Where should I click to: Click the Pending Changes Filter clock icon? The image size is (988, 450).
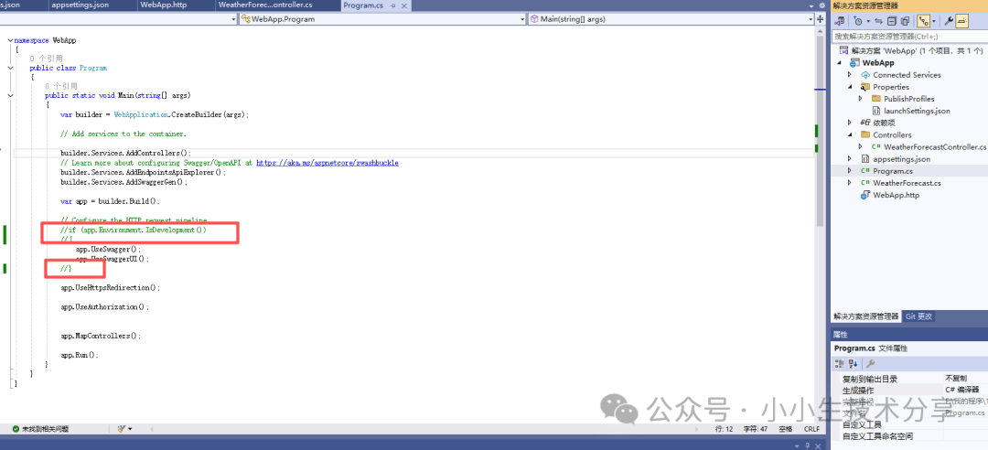click(x=858, y=20)
